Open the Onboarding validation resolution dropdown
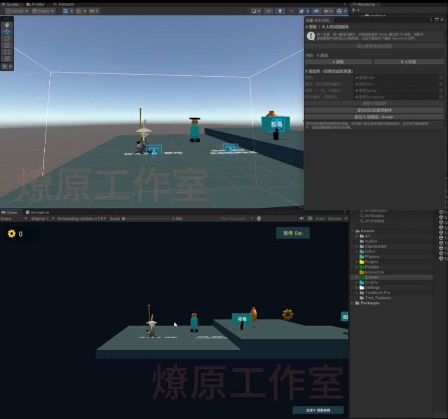 [x=82, y=219]
